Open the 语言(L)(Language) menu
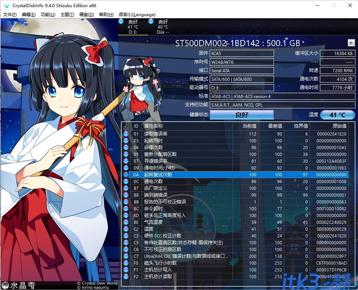358x290 pixels. point(137,15)
